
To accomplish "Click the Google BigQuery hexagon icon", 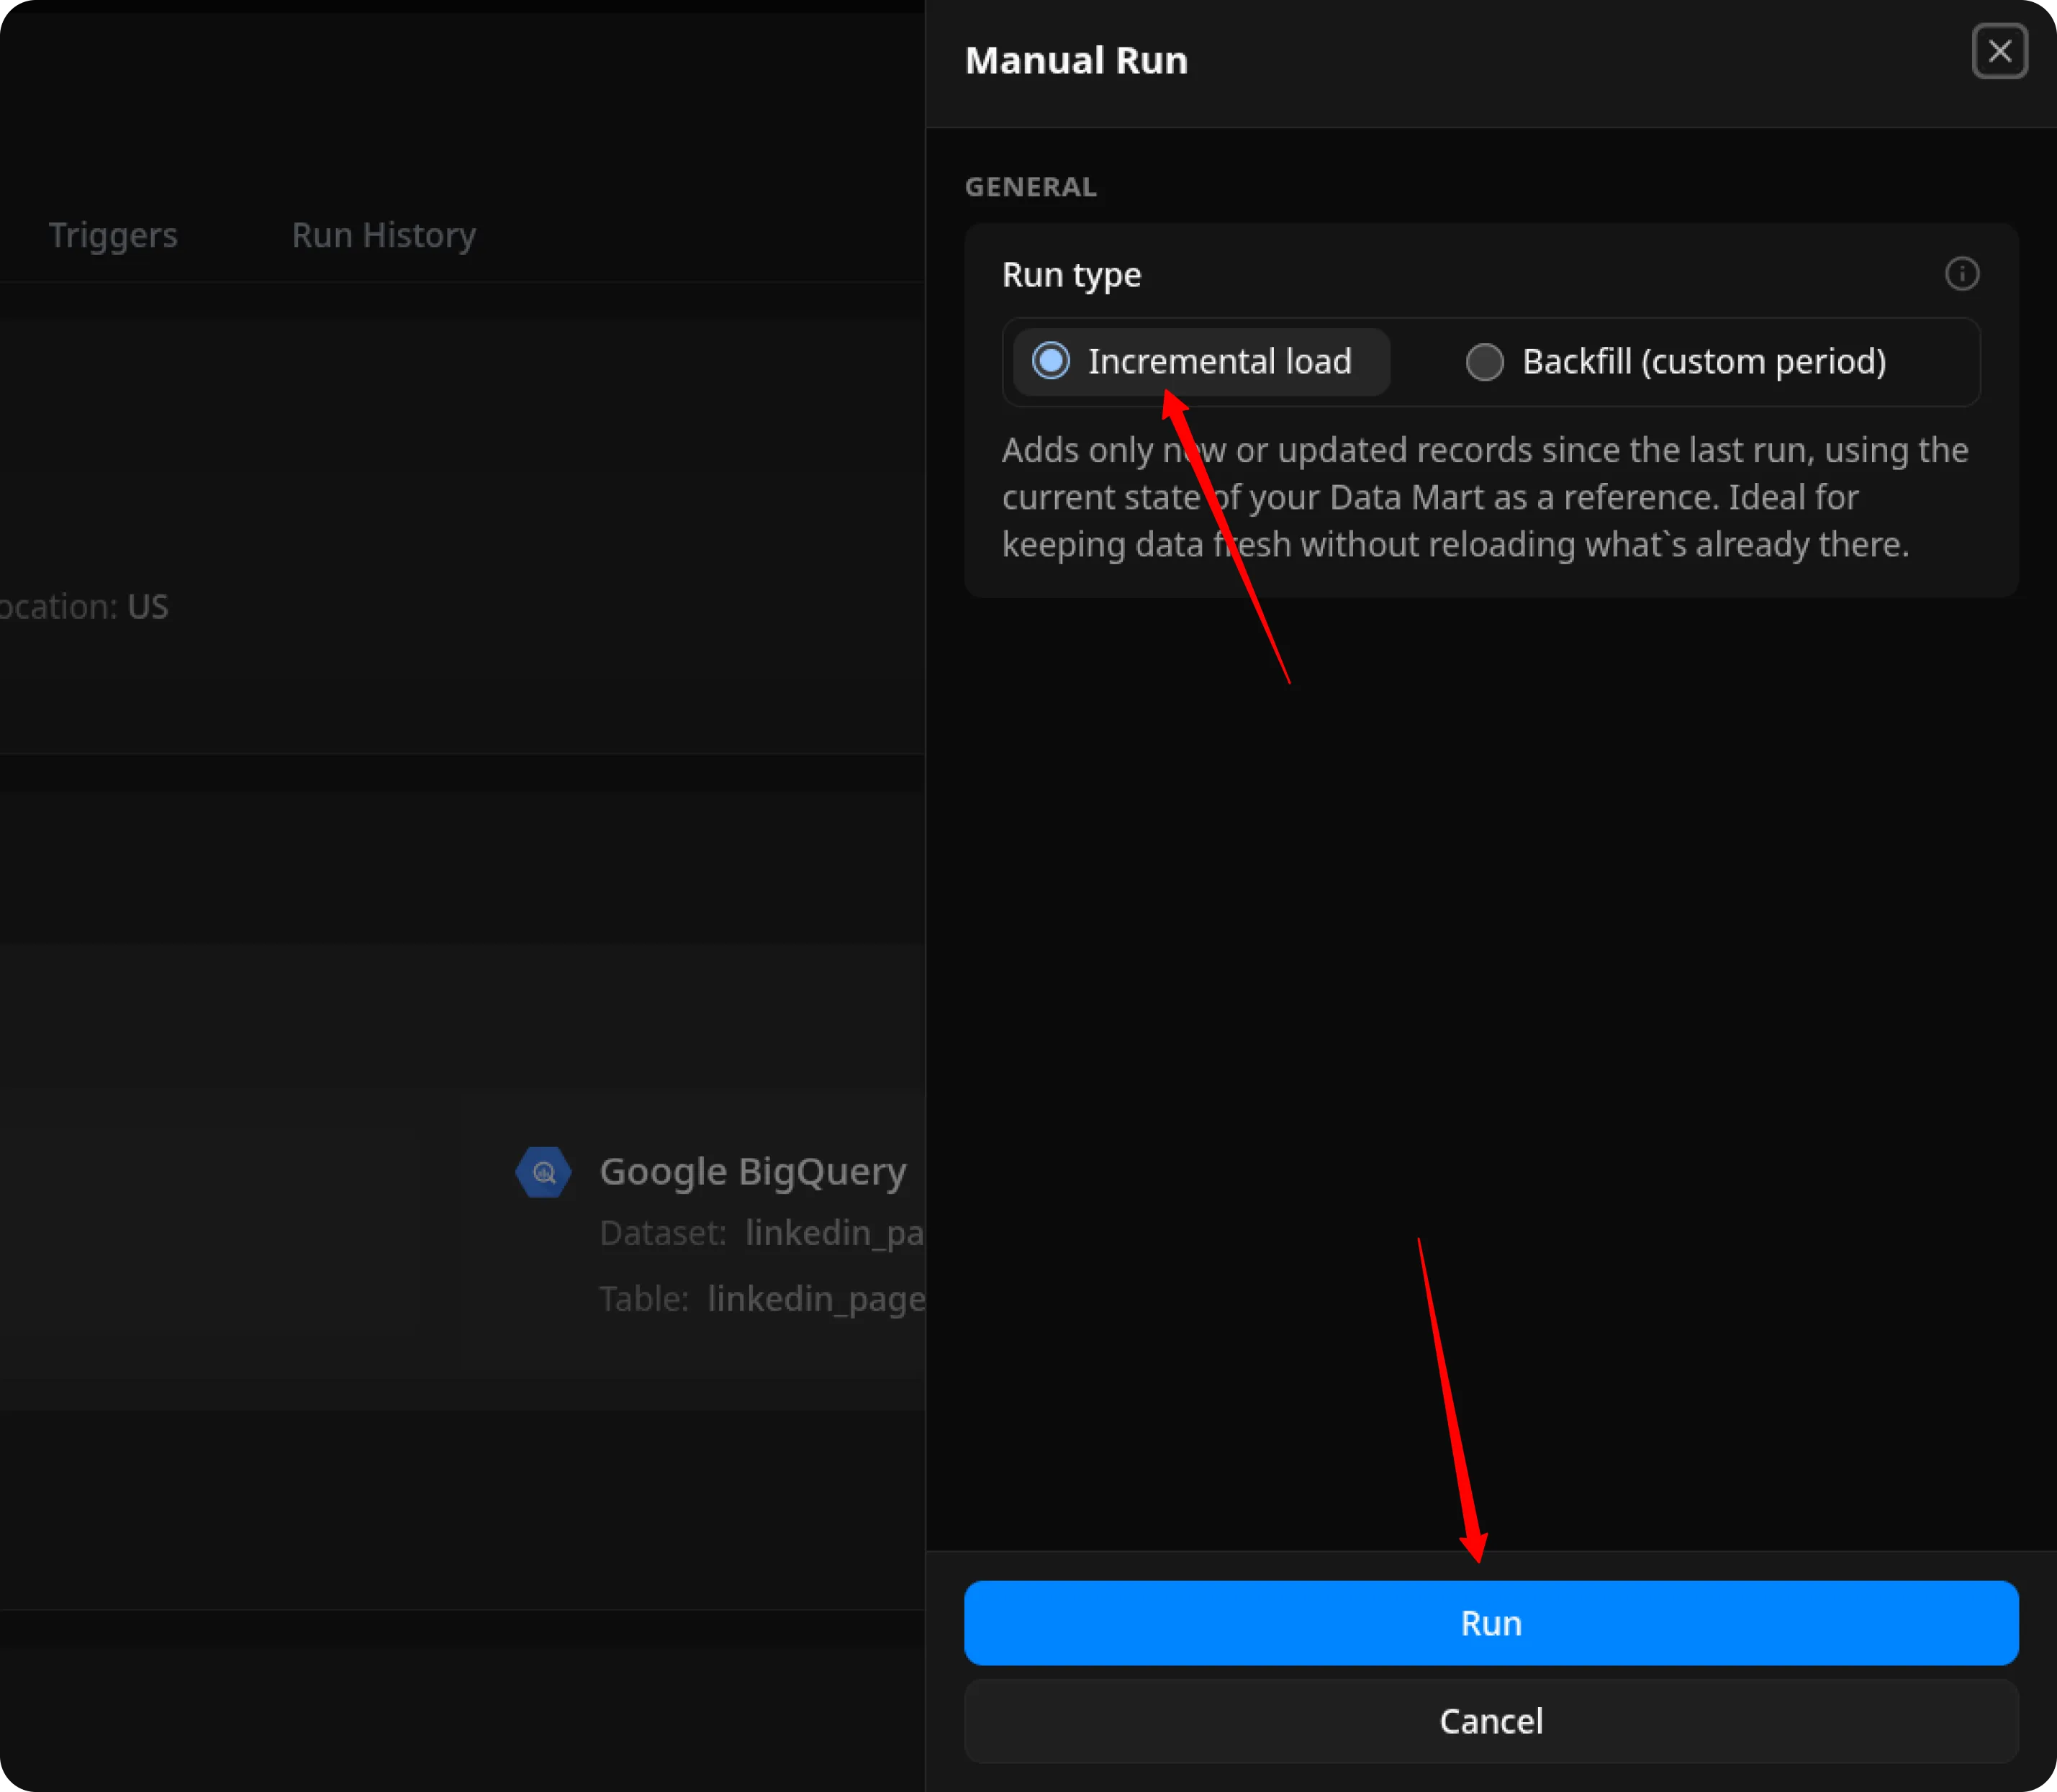I will pos(543,1172).
